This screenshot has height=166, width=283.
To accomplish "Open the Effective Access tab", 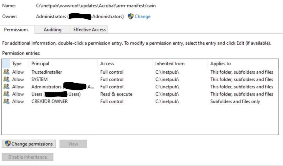I will click(89, 30).
